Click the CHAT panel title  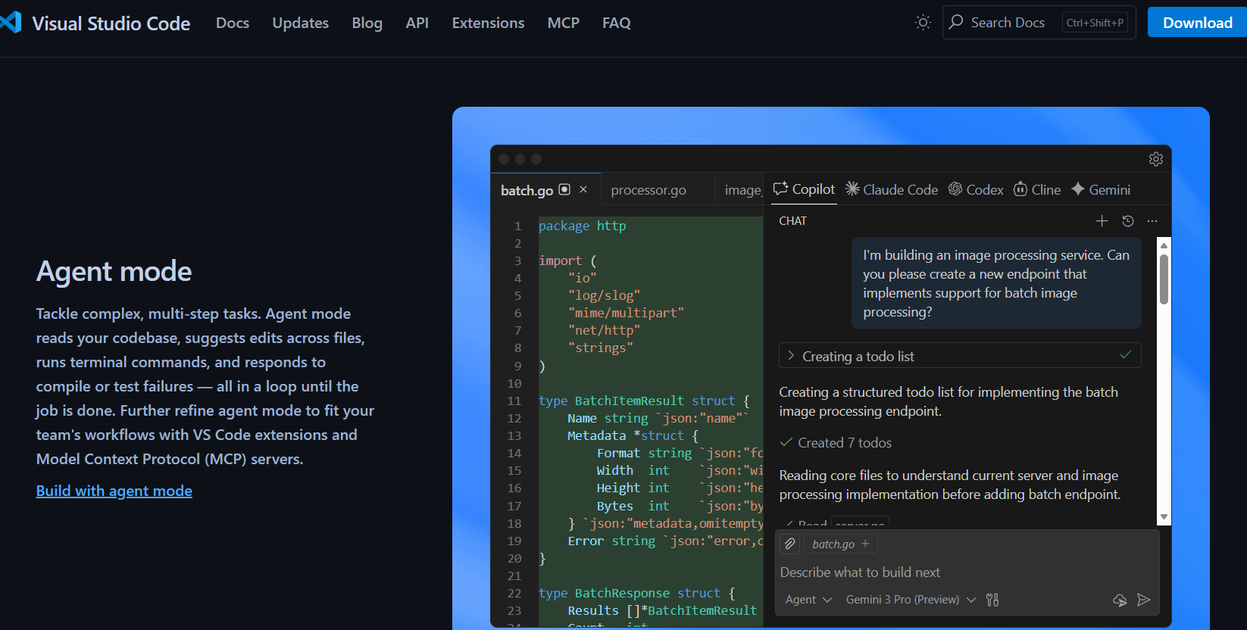tap(793, 221)
